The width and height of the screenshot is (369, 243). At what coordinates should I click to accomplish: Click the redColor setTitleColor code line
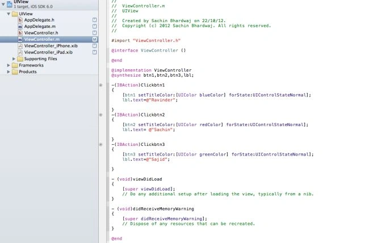tap(215, 124)
